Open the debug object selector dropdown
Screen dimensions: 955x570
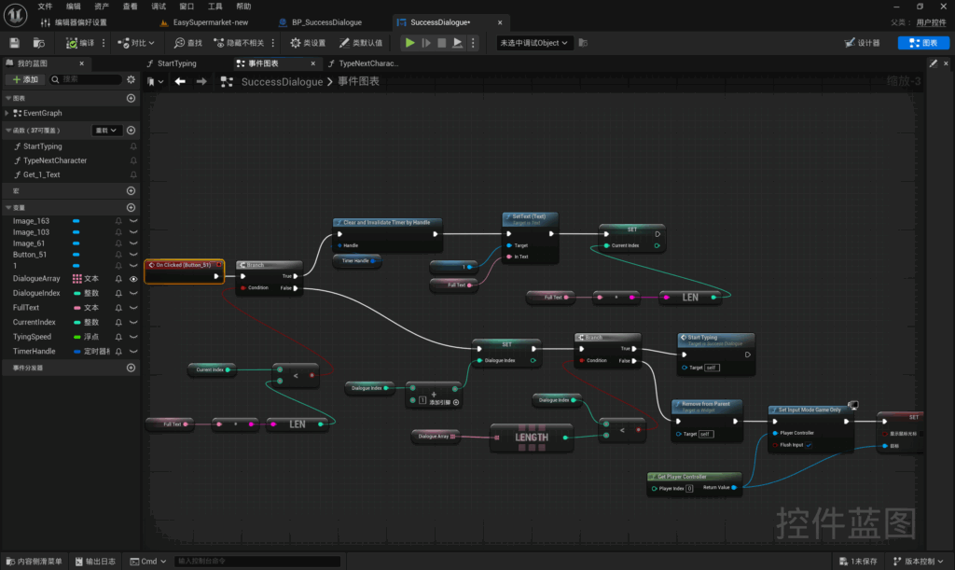tap(534, 43)
